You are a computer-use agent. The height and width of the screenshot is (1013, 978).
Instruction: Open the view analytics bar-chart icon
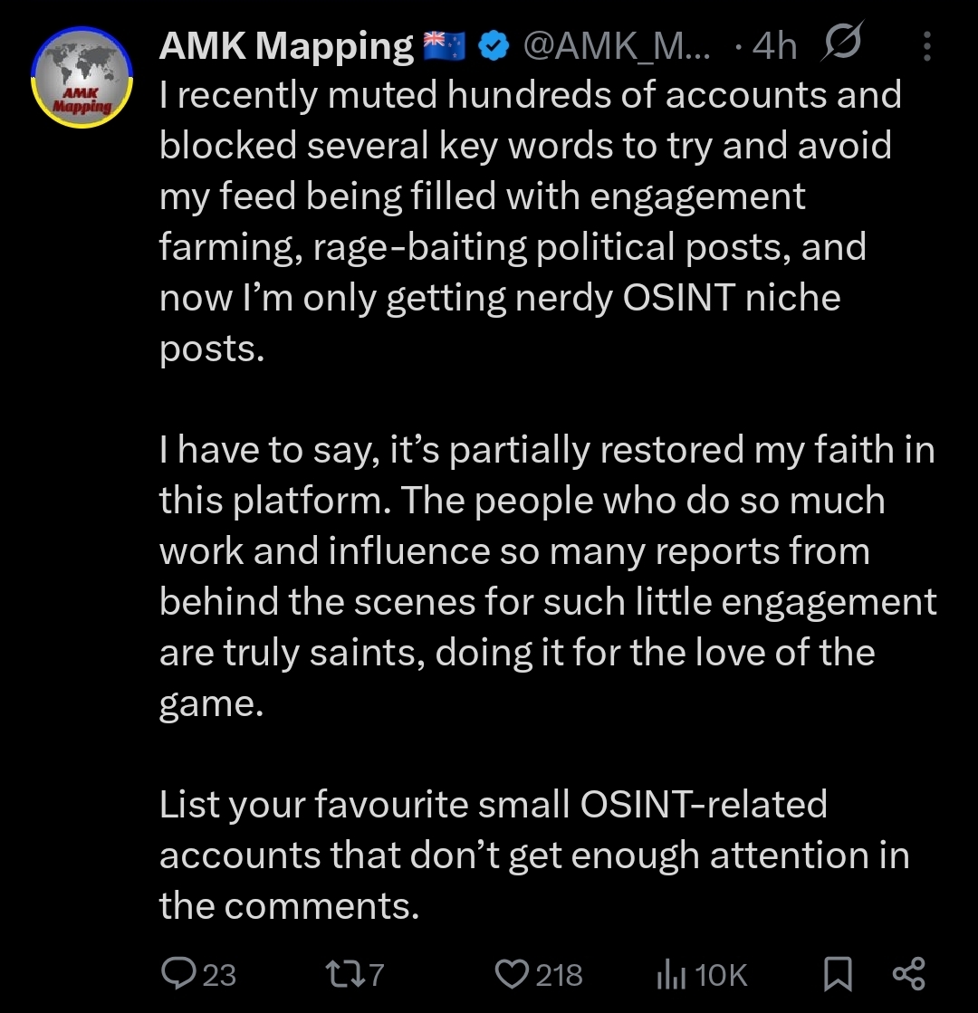click(669, 974)
